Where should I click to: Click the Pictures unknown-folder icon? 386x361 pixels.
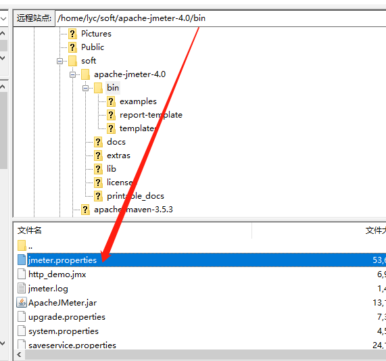tap(72, 34)
